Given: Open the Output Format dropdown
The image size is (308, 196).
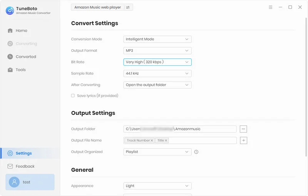Looking at the screenshot, I should [157, 51].
